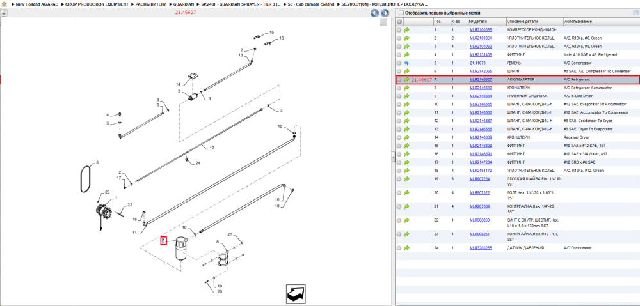Click the 'К-во' column header
The width and height of the screenshot is (640, 306).
(459, 22)
